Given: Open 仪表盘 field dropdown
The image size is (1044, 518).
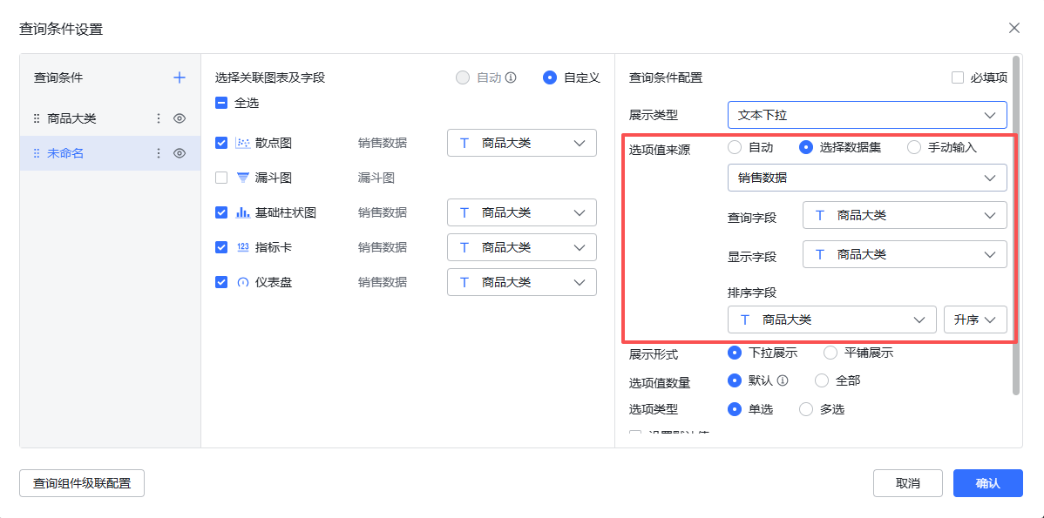Looking at the screenshot, I should (522, 282).
